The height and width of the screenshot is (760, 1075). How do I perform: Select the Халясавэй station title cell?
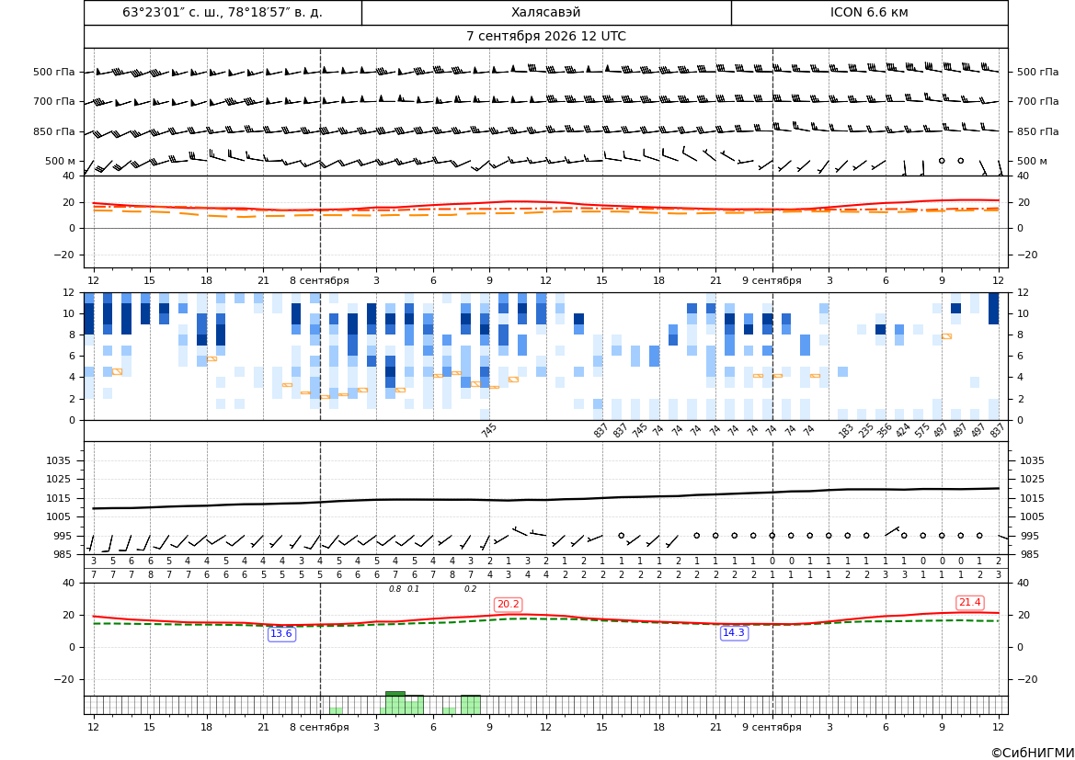pyautogui.click(x=546, y=12)
